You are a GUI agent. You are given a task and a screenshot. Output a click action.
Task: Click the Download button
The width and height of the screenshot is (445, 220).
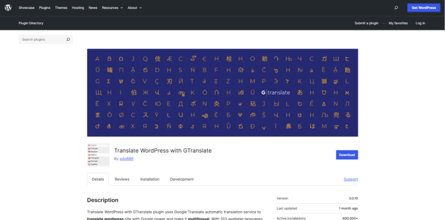coord(347,155)
